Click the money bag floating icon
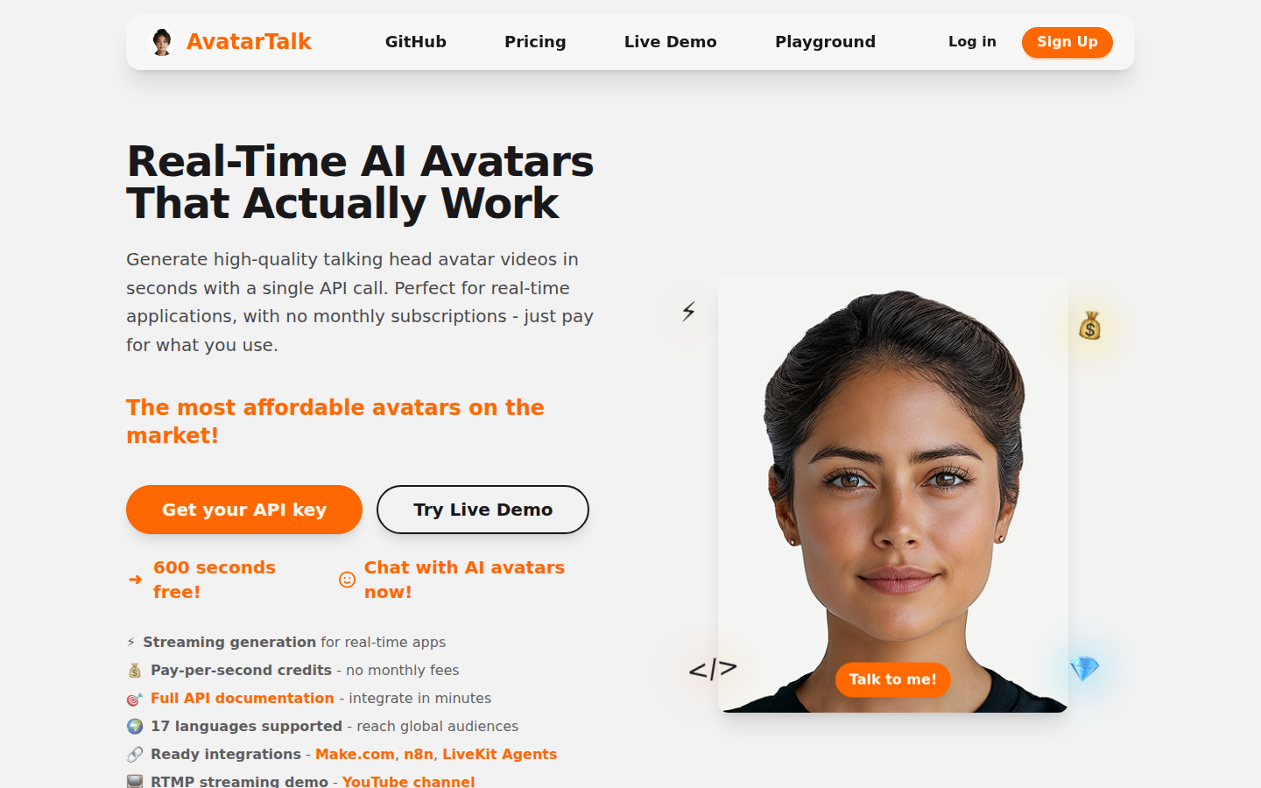 tap(1090, 326)
